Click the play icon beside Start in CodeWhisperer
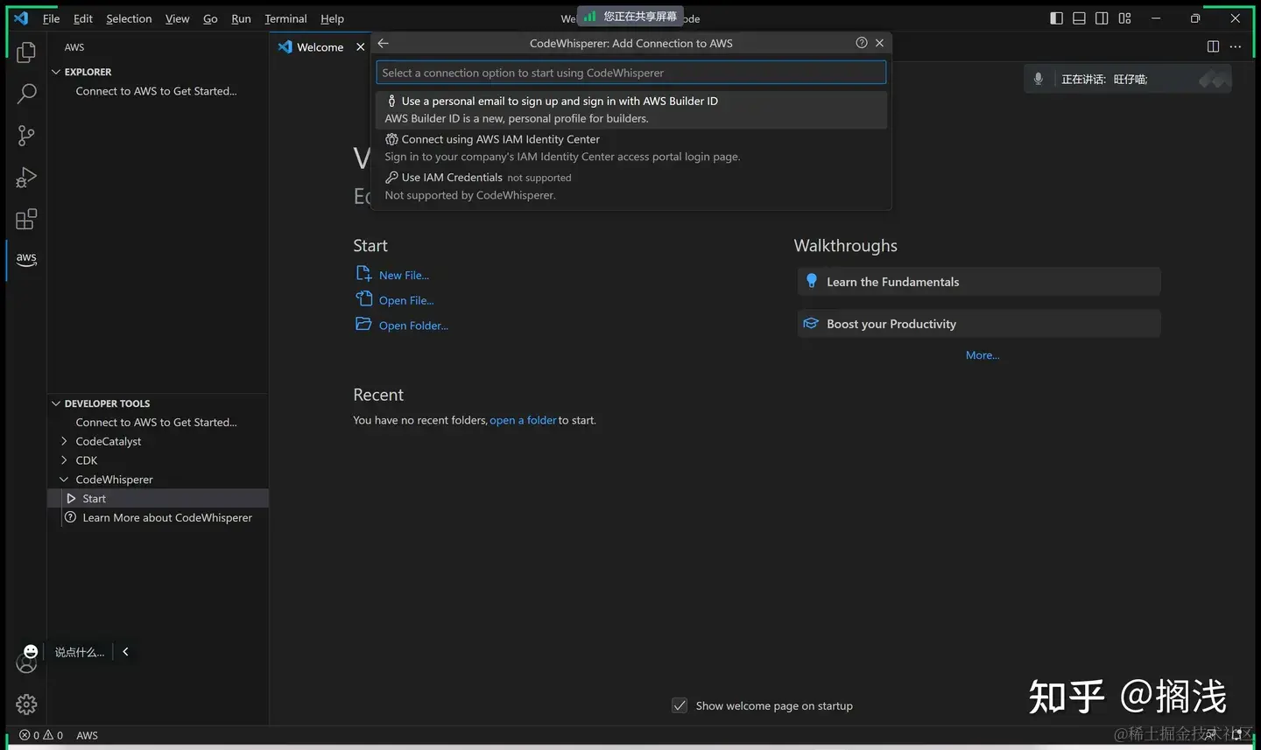Image resolution: width=1261 pixels, height=750 pixels. (72, 499)
